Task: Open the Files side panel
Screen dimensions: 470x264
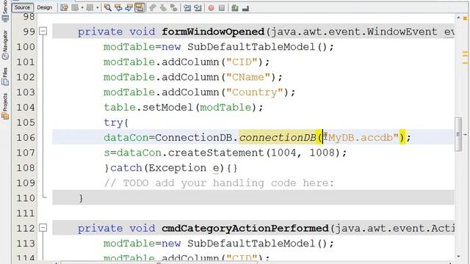Action: [x=5, y=76]
